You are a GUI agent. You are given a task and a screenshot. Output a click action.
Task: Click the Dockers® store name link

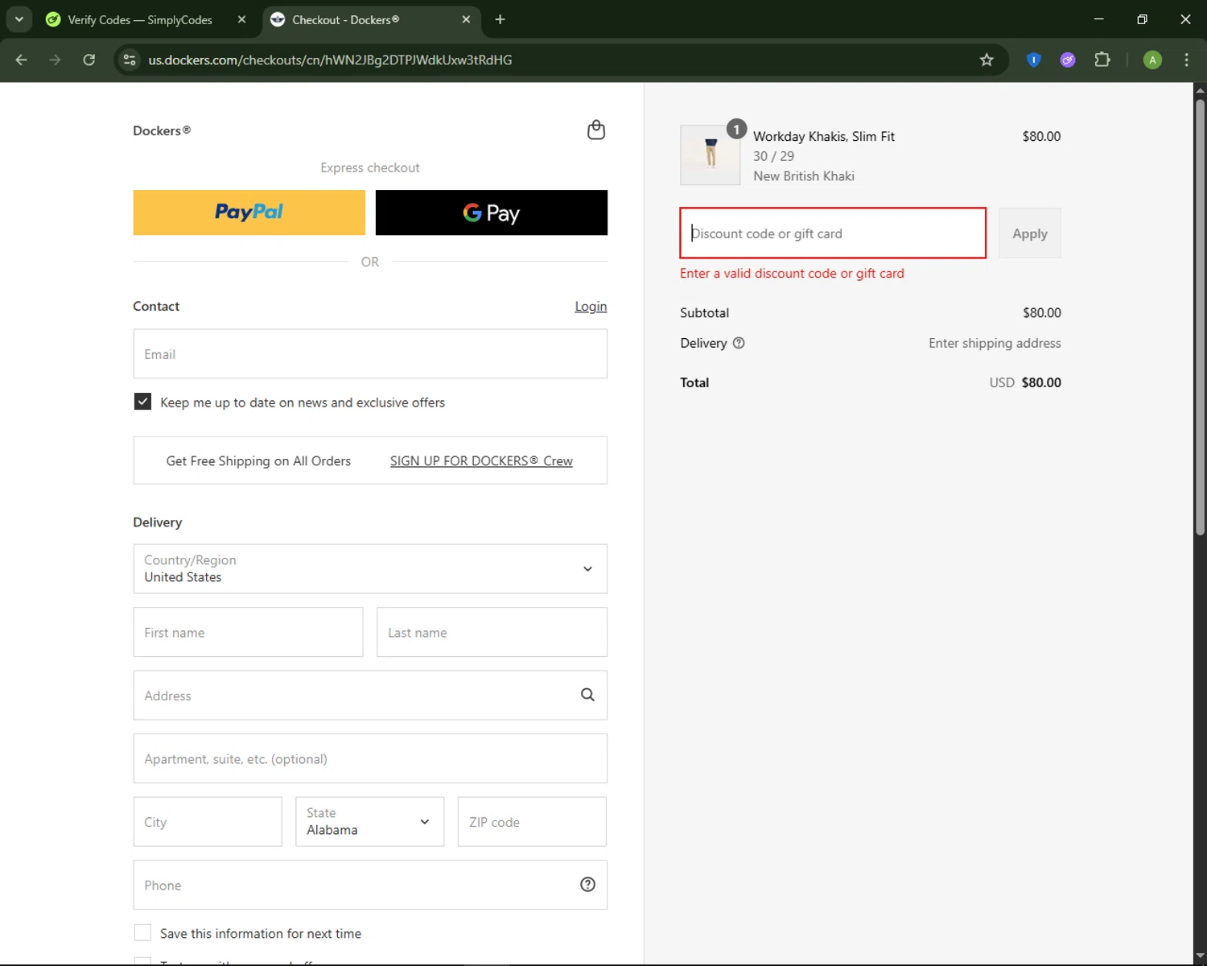pos(162,130)
